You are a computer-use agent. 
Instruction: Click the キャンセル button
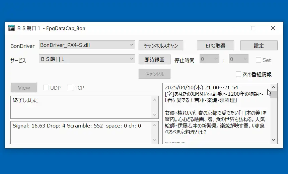pyautogui.click(x=154, y=74)
